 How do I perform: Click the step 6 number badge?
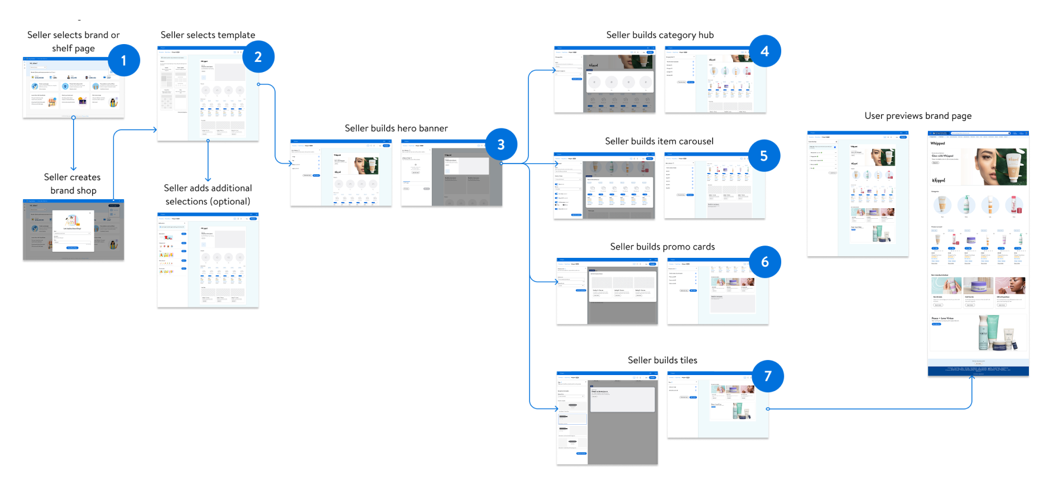point(764,262)
